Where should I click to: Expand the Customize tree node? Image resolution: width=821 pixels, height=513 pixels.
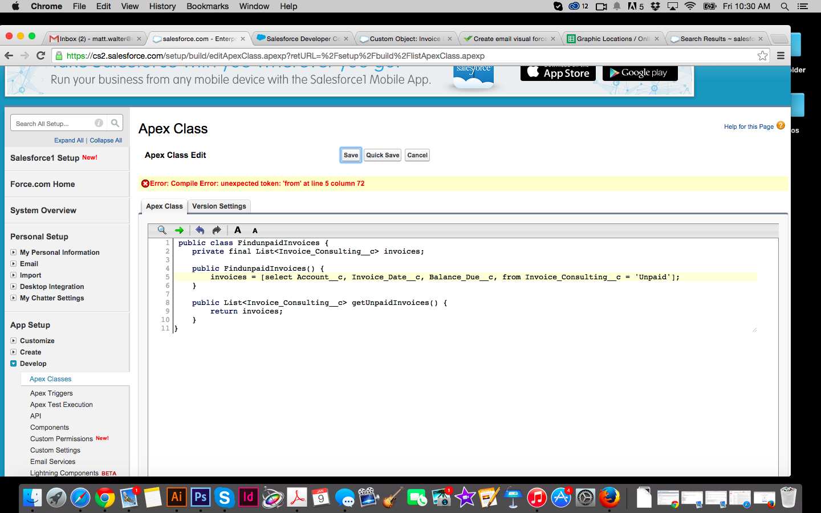point(14,341)
